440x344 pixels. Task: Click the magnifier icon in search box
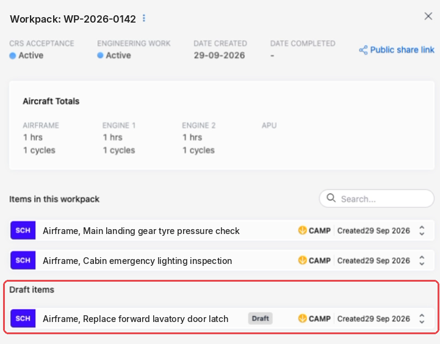pos(331,198)
